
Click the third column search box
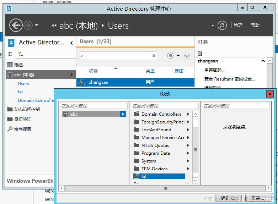click(x=236, y=106)
